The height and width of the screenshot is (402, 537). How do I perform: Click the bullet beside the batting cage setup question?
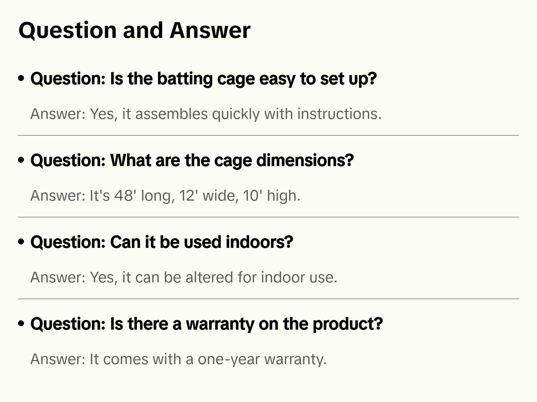[x=21, y=78]
